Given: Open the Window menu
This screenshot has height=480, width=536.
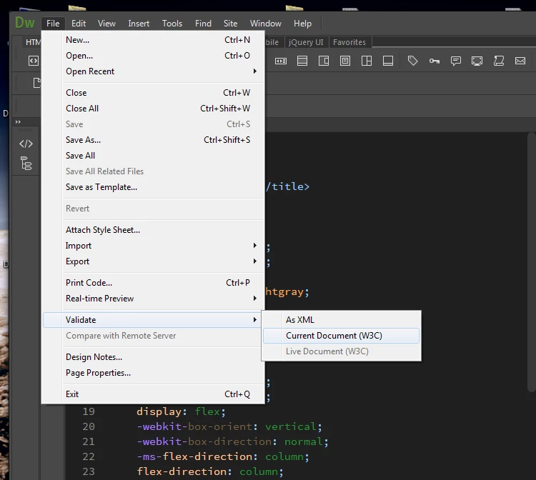Looking at the screenshot, I should (266, 24).
